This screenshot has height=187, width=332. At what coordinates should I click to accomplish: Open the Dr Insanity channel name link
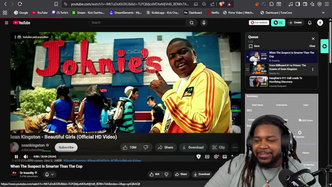point(27,173)
